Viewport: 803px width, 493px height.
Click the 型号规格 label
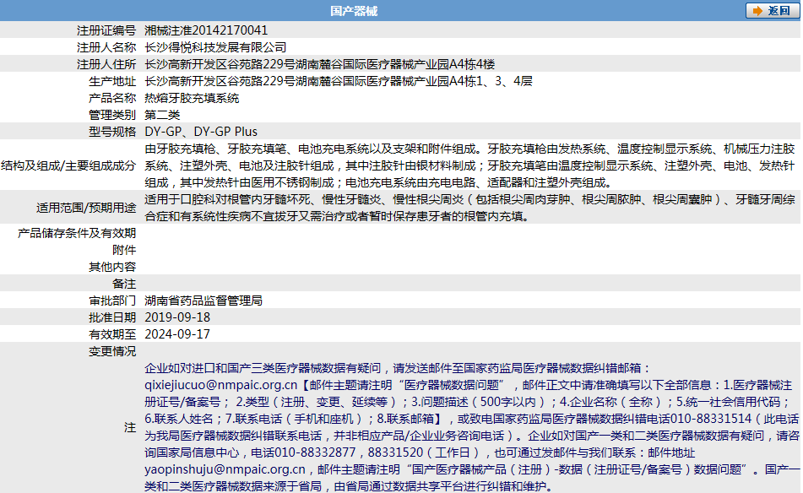112,132
